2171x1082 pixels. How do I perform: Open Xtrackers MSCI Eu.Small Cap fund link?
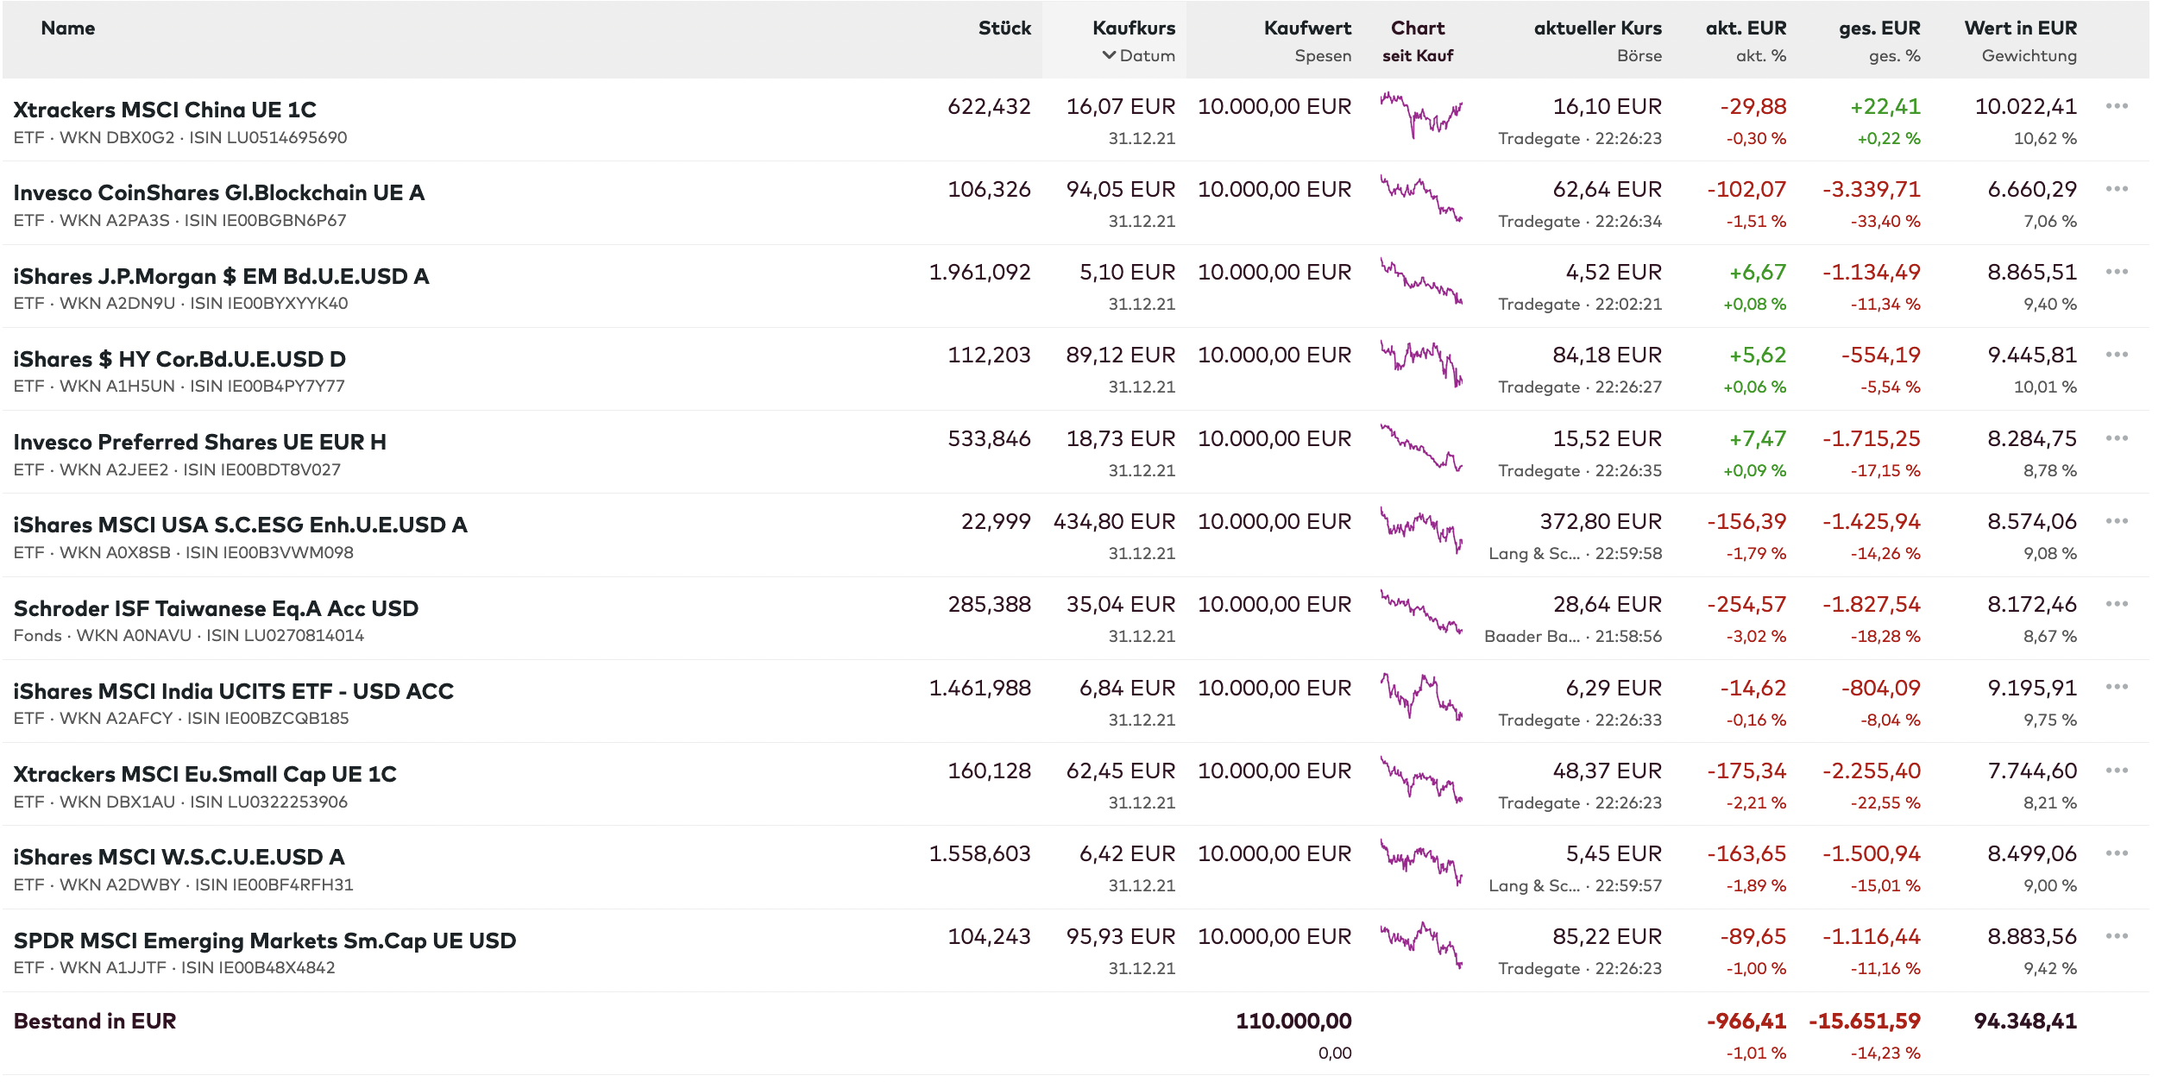tap(205, 774)
